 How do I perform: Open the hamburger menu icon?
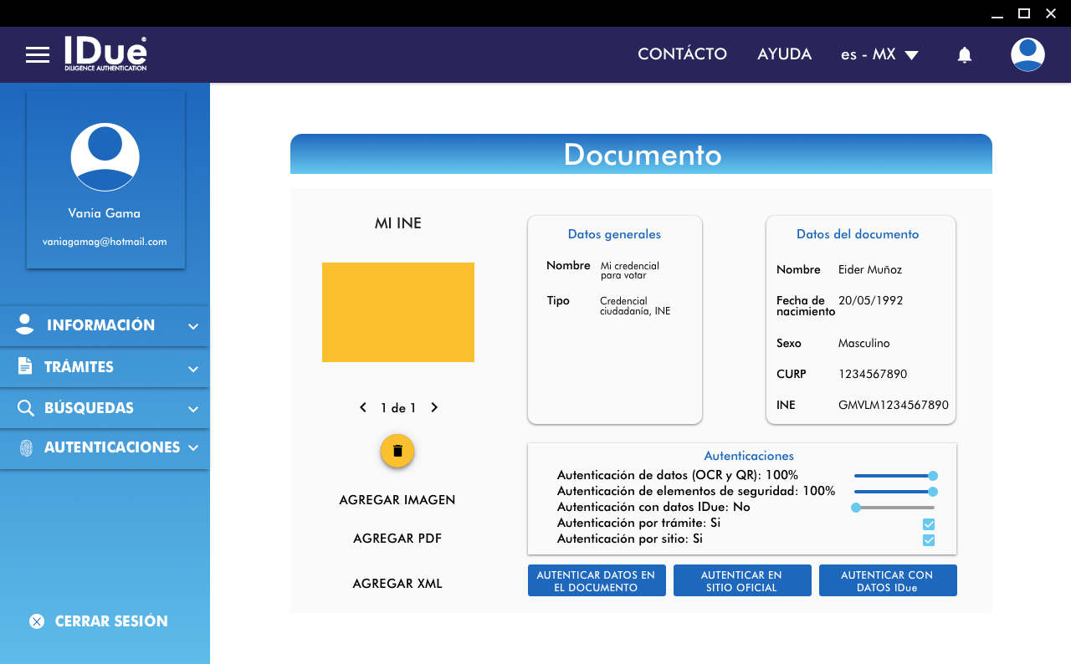(38, 55)
